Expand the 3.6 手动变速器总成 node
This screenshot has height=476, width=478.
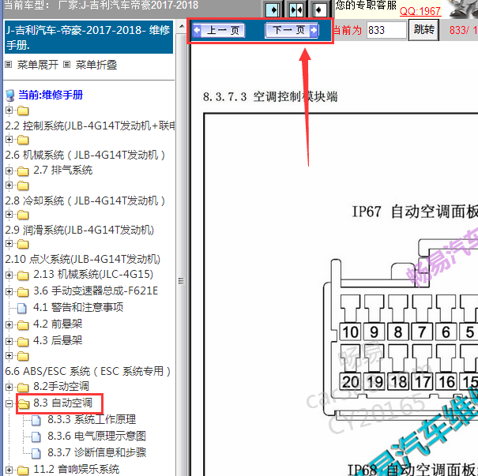9,291
